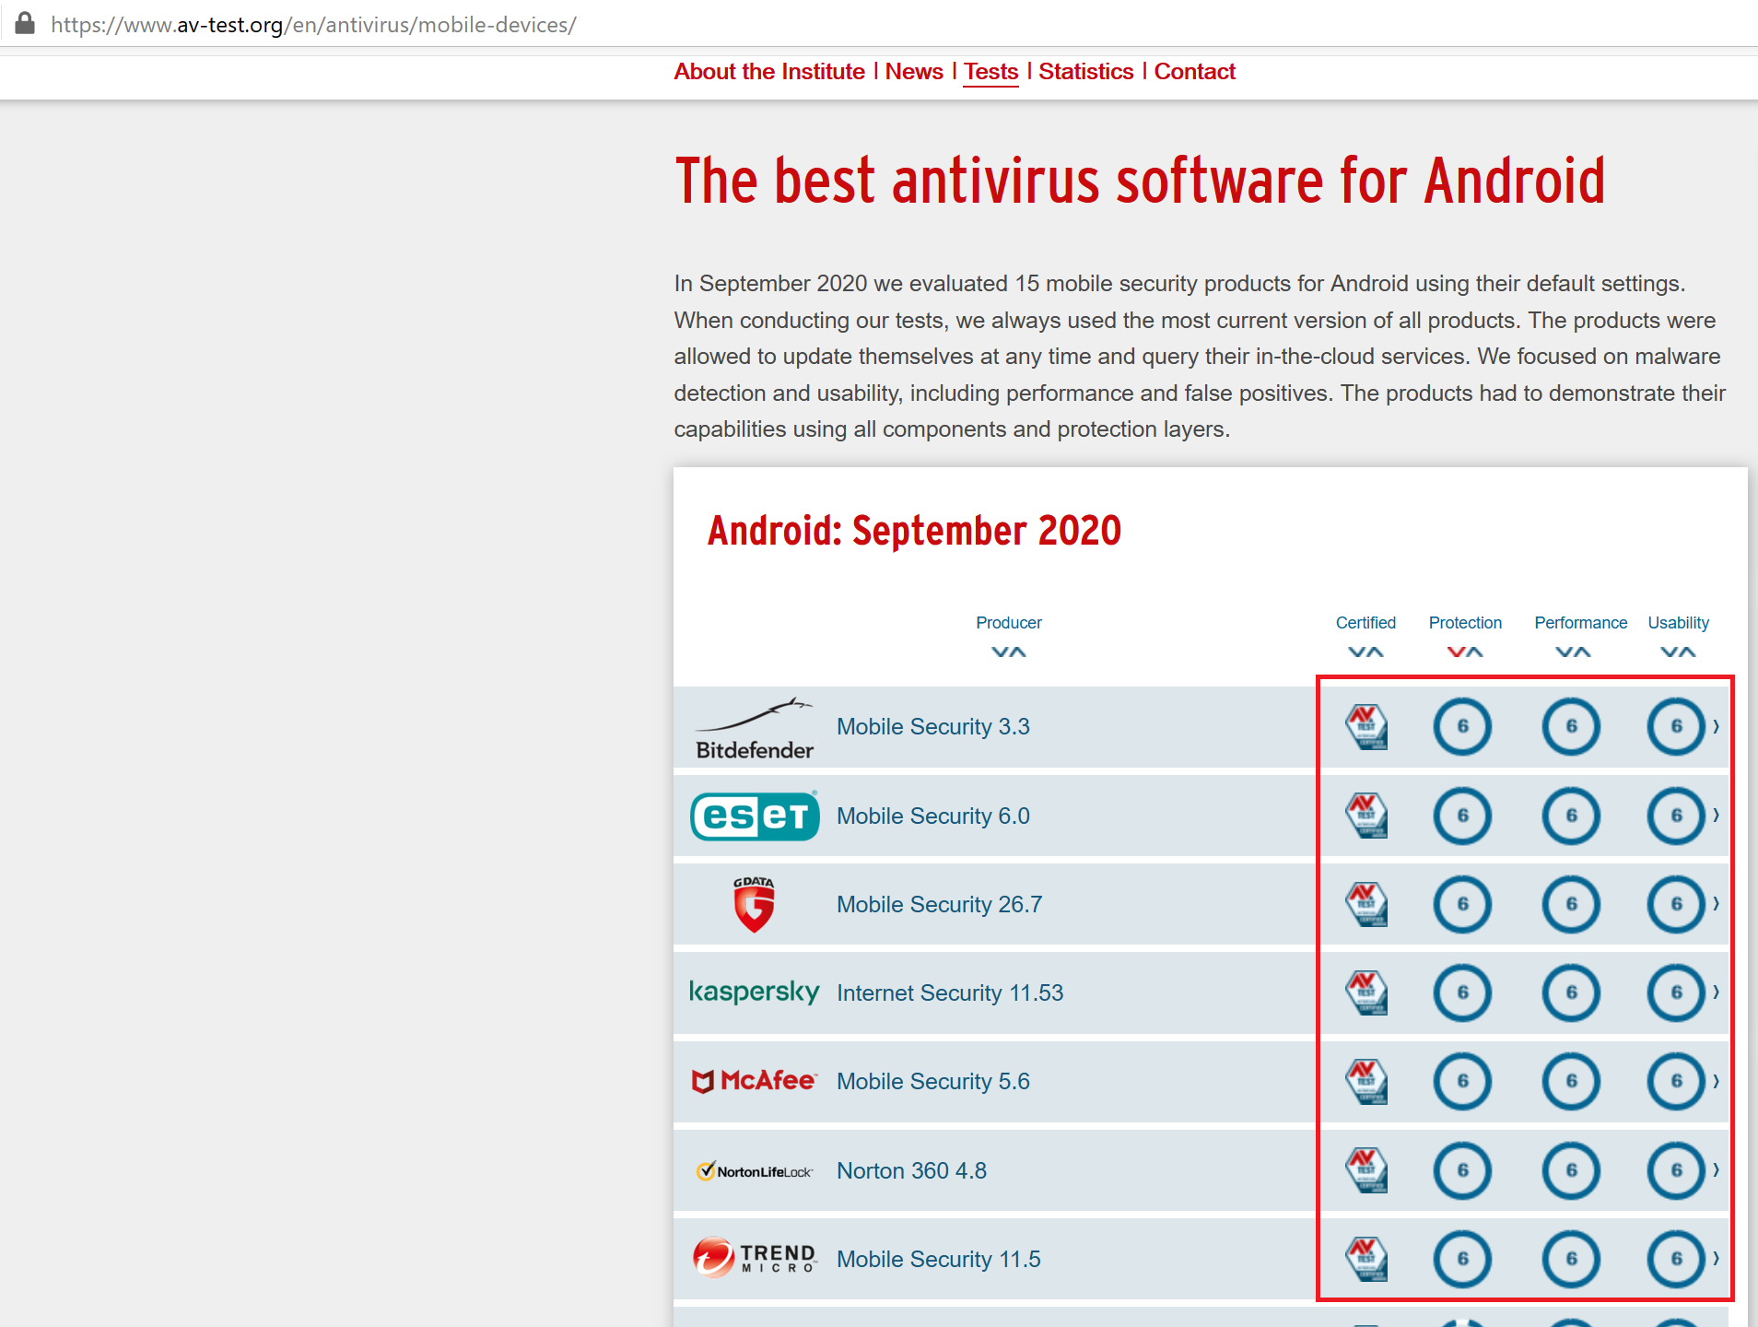The image size is (1758, 1327).
Task: Click McAfee's Usability score circle
Action: 1677,1081
